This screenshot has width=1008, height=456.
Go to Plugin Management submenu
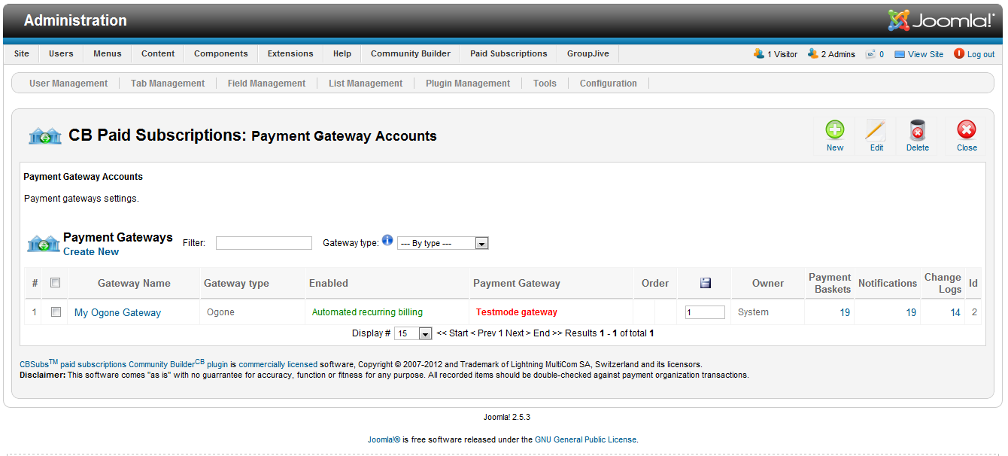(x=468, y=84)
